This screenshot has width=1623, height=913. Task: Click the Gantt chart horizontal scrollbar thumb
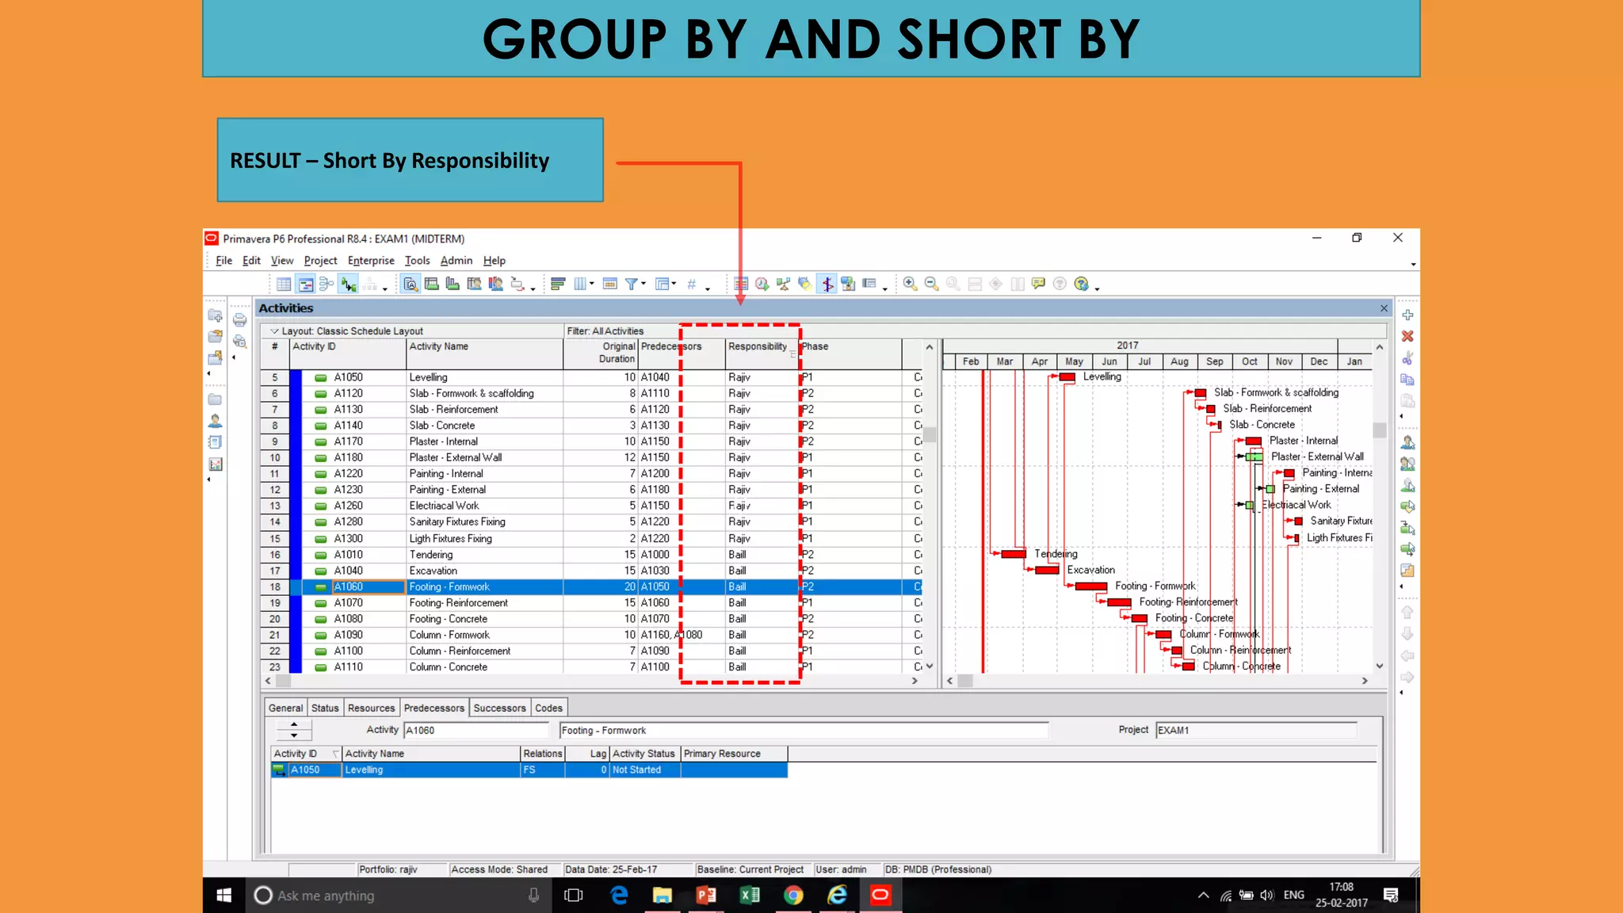pos(964,681)
